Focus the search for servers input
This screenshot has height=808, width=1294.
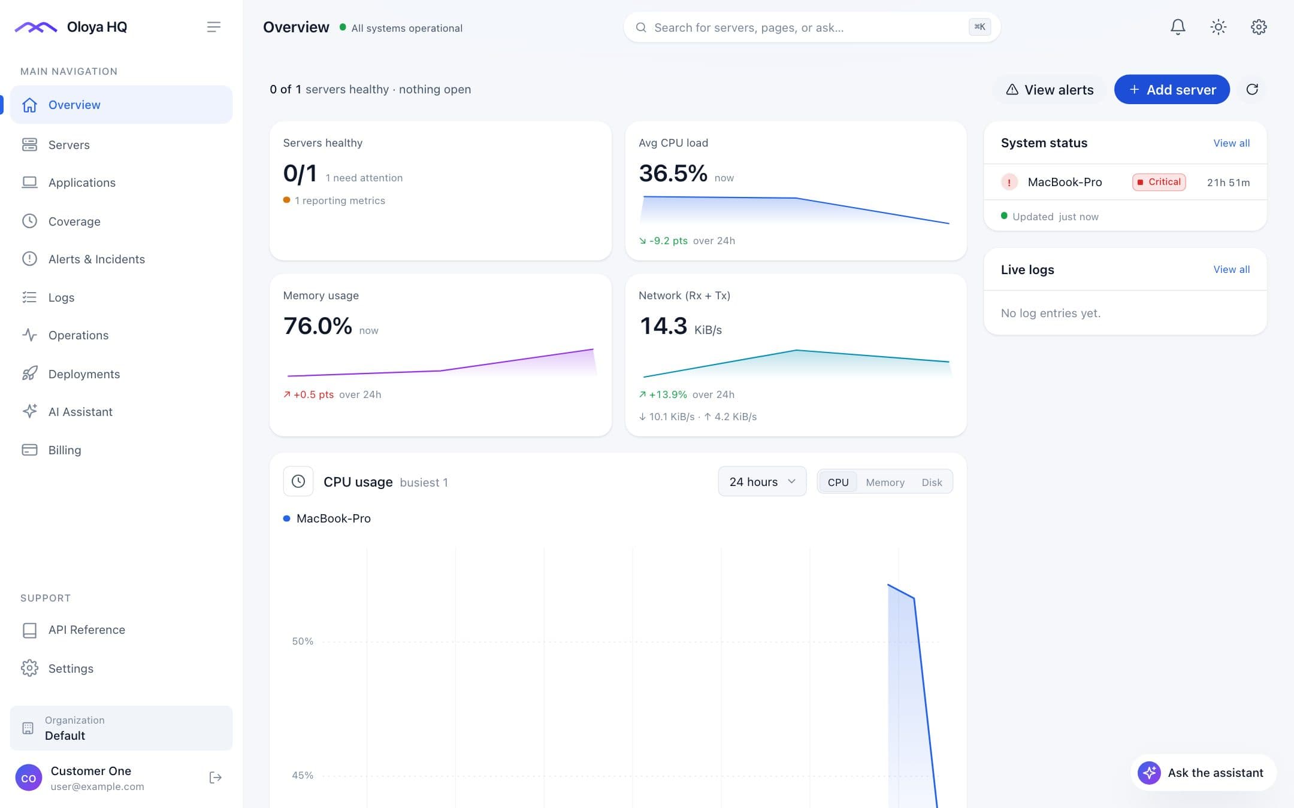[812, 28]
